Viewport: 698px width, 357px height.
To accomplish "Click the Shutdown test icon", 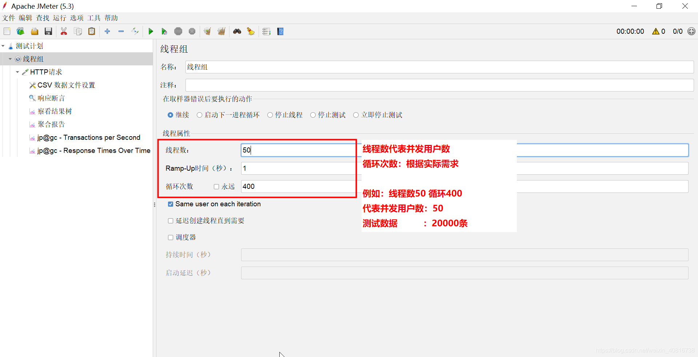I will click(x=192, y=32).
